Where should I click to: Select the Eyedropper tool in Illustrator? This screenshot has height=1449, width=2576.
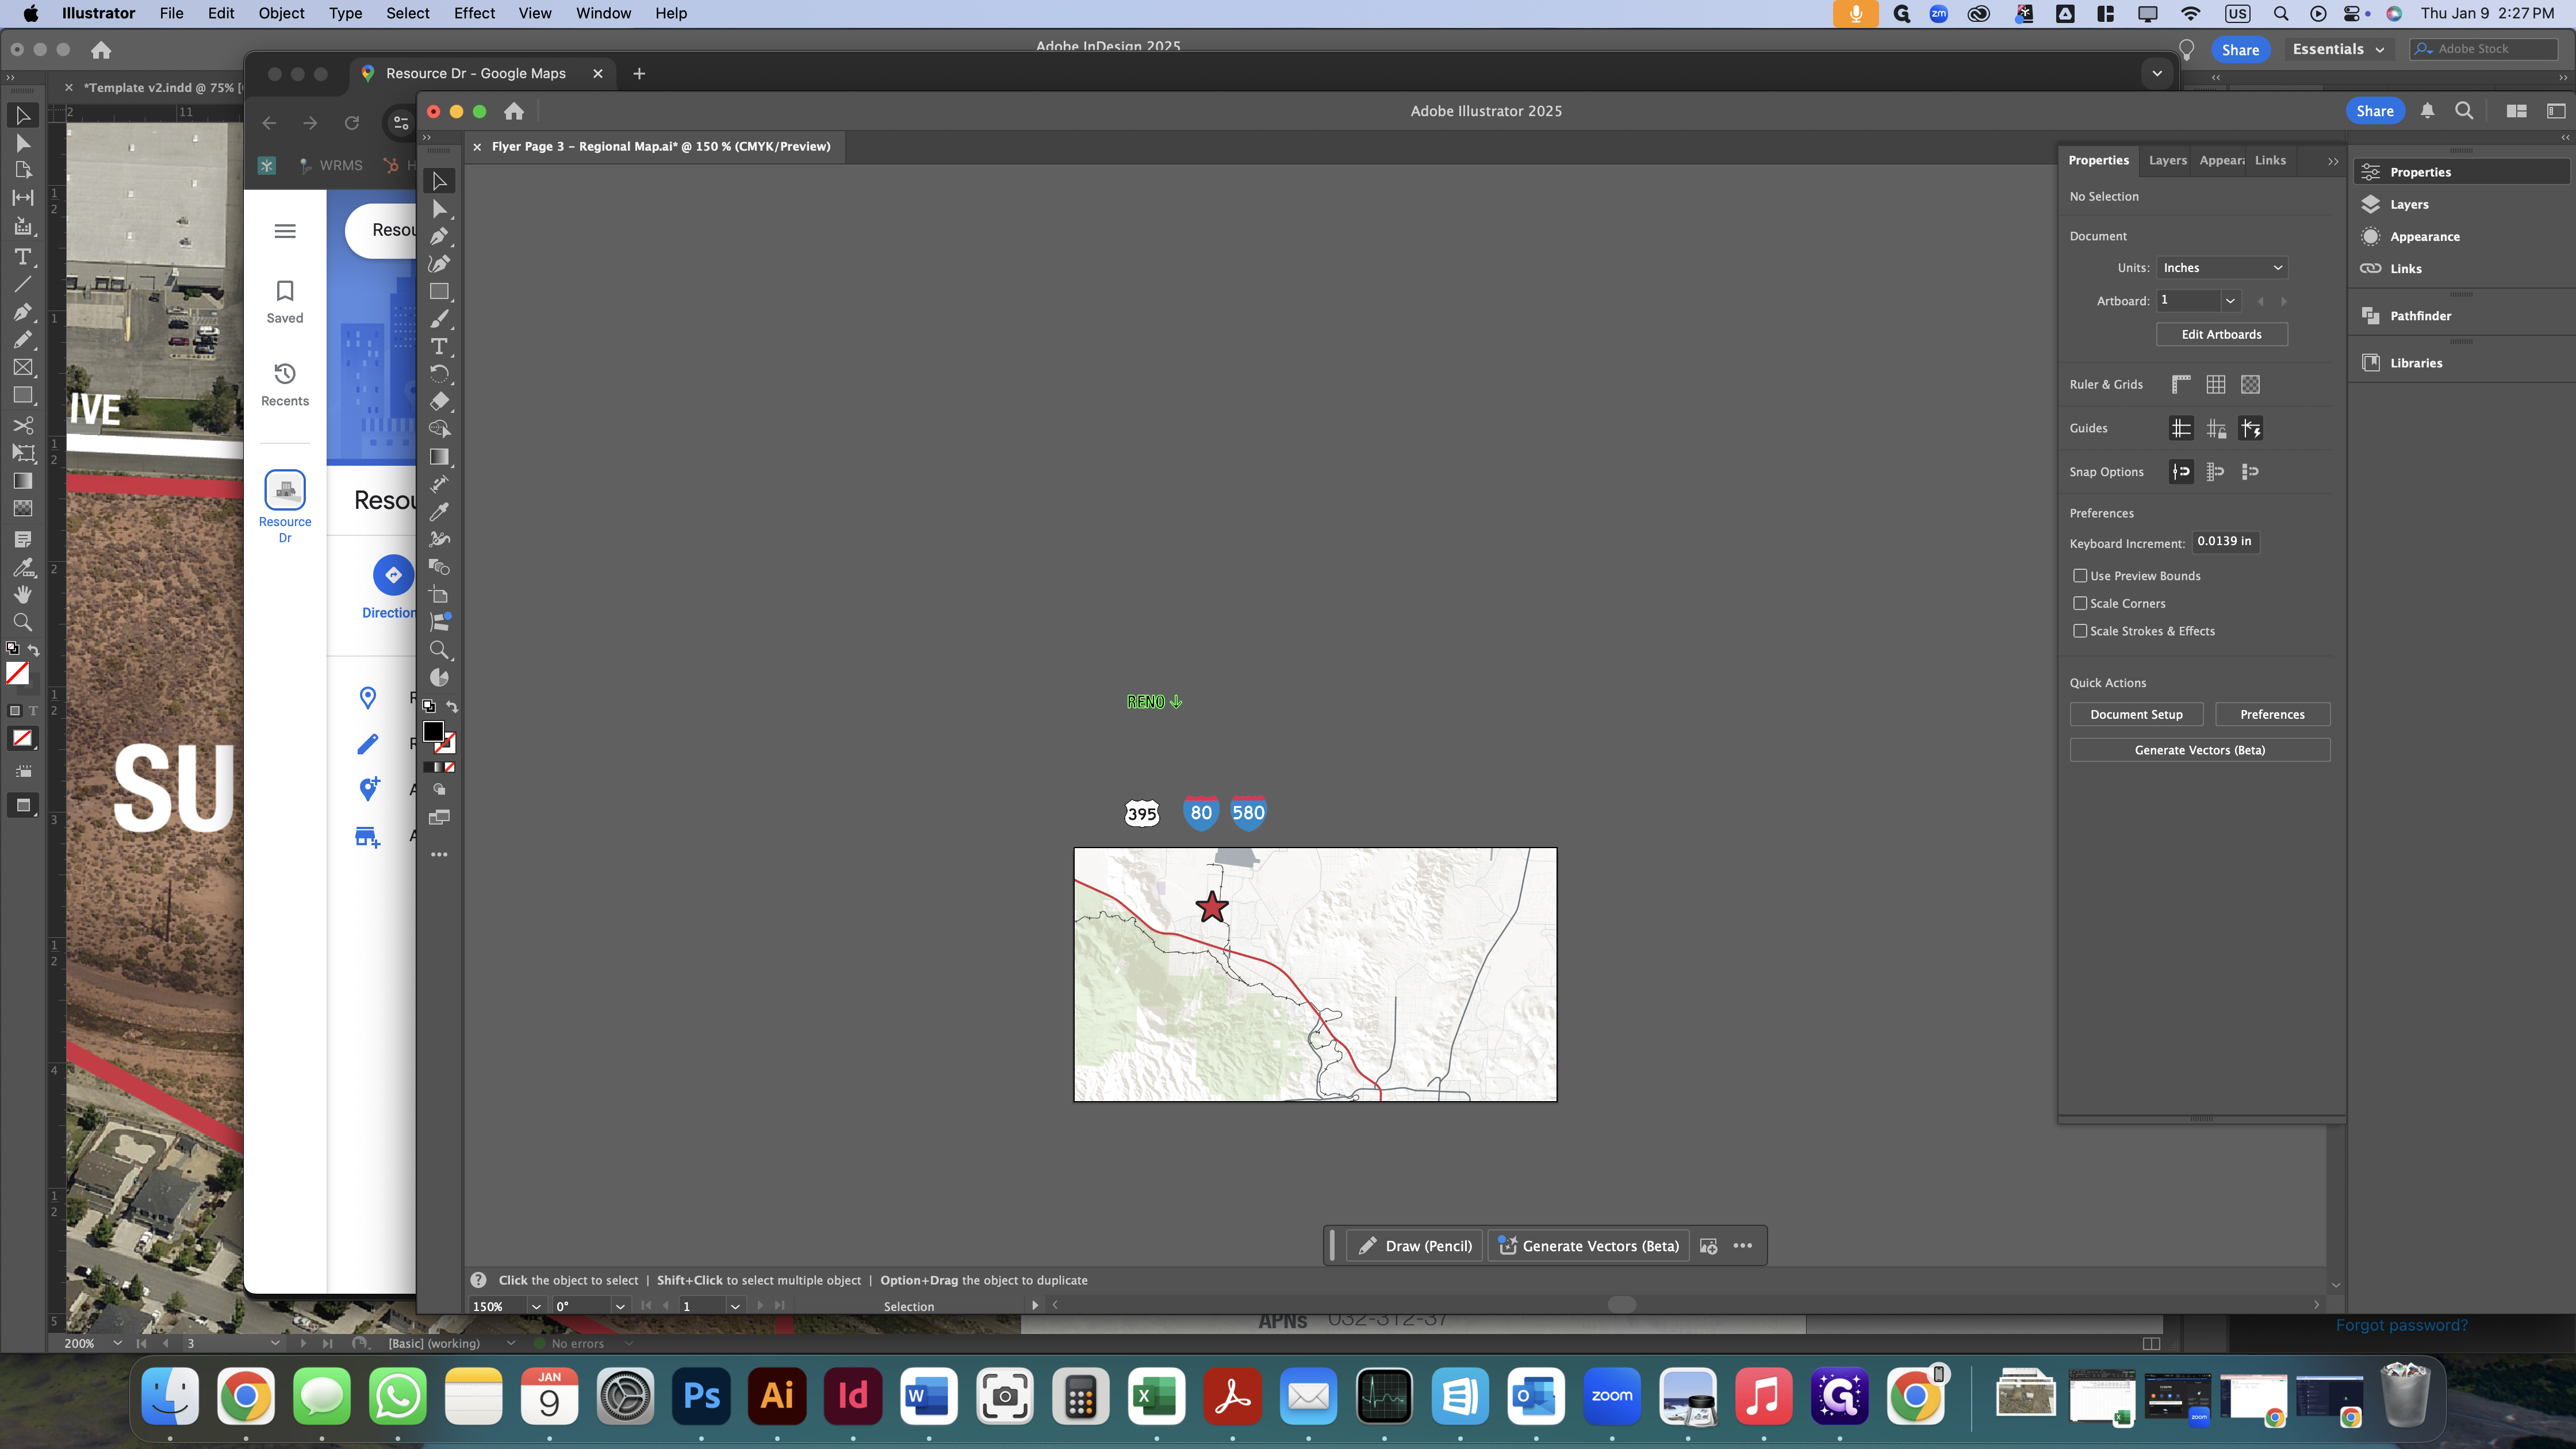click(439, 512)
